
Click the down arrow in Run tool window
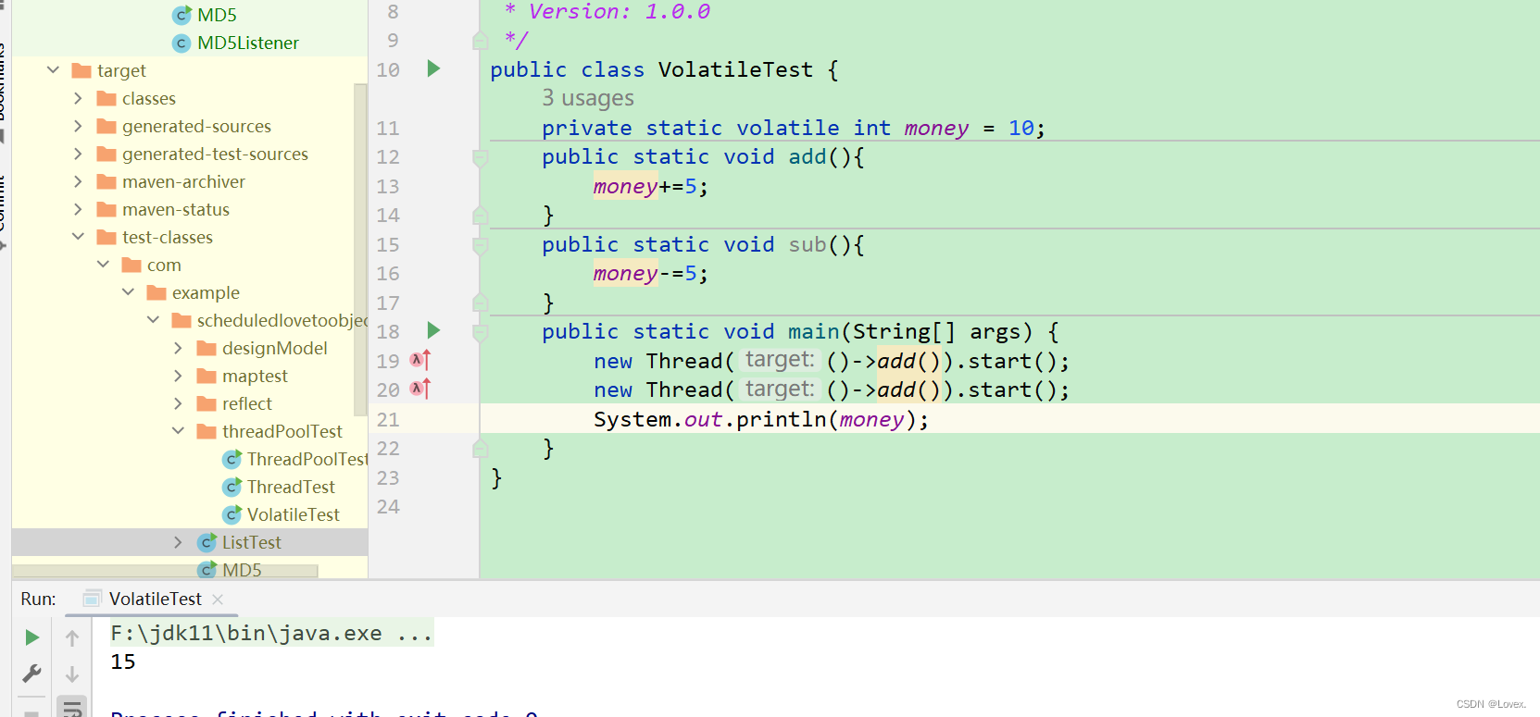[x=72, y=674]
